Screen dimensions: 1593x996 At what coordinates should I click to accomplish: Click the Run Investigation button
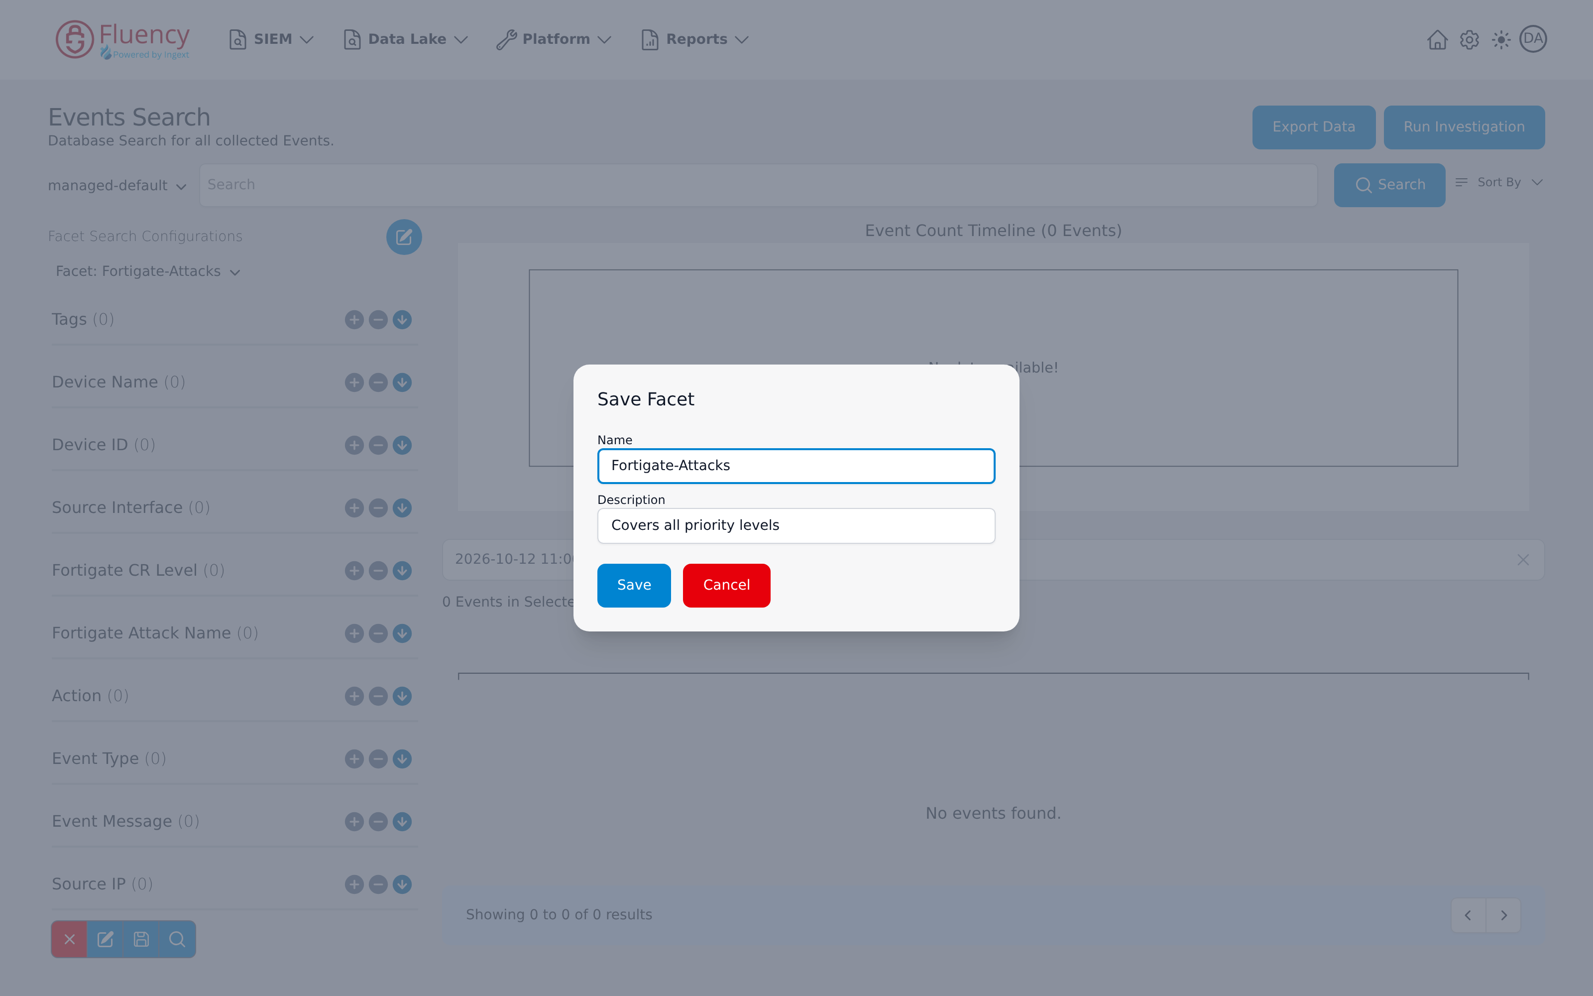click(1464, 127)
